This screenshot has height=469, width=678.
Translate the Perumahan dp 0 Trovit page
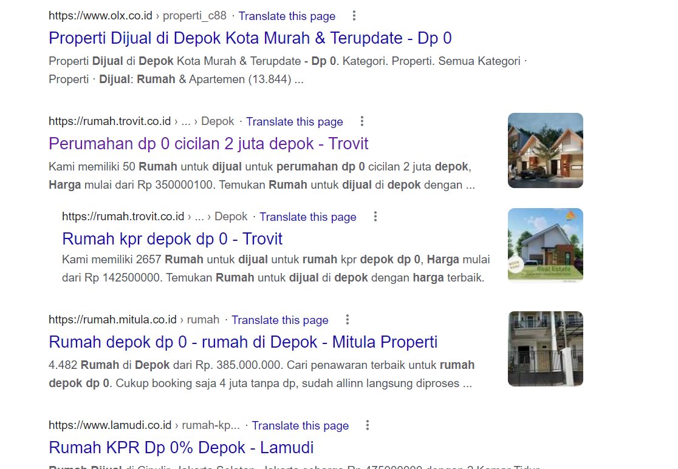point(295,121)
